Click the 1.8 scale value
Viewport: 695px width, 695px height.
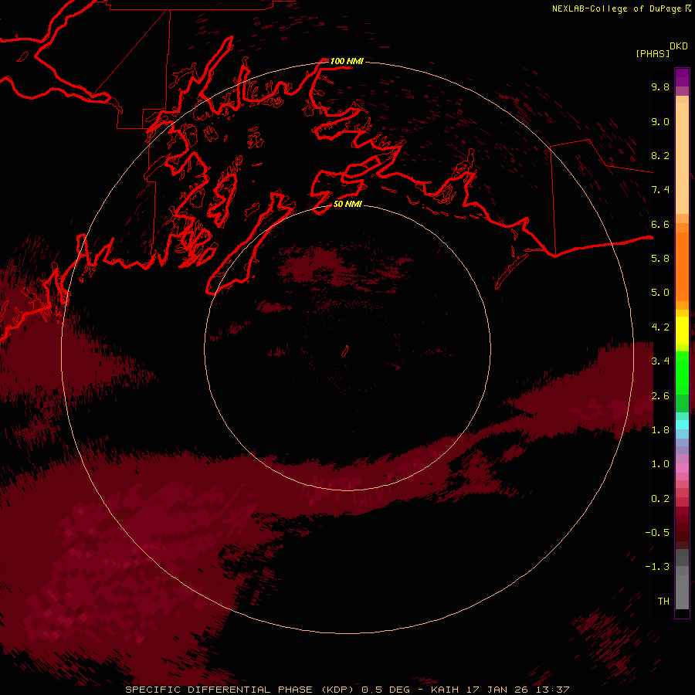[x=660, y=430]
